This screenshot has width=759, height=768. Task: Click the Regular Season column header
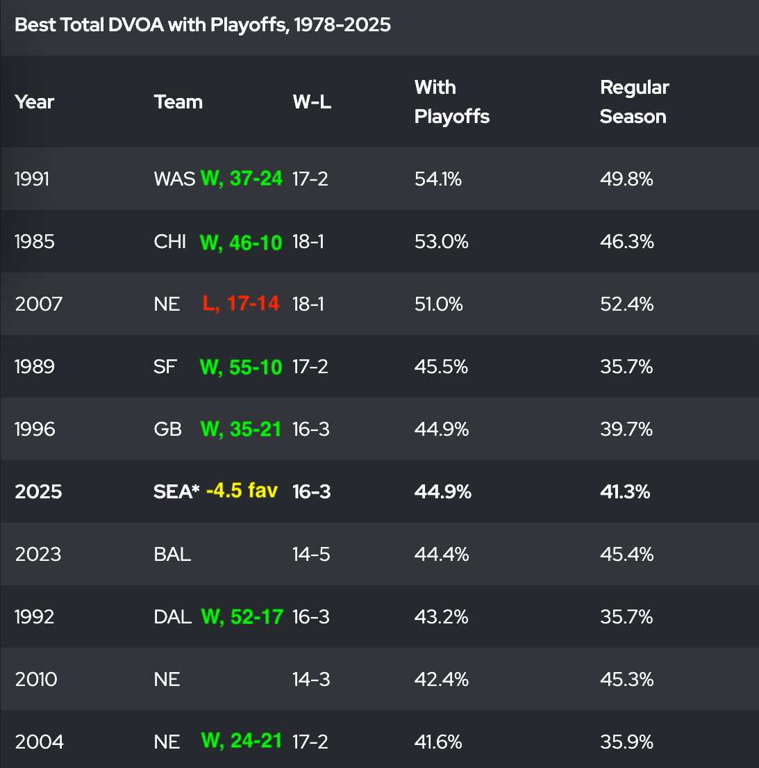(x=634, y=102)
